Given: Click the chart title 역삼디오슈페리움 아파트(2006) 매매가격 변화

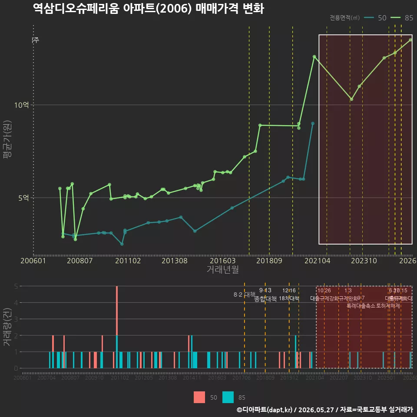Looking at the screenshot, I should pyautogui.click(x=149, y=9).
